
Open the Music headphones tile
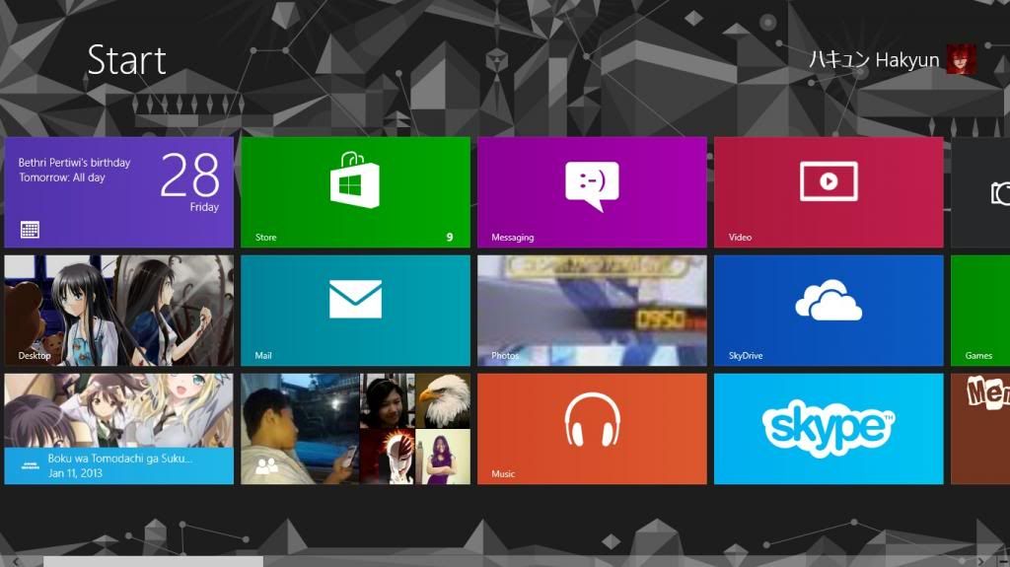pyautogui.click(x=592, y=428)
